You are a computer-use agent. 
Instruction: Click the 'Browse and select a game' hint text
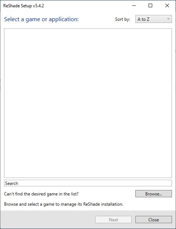[x=64, y=204]
